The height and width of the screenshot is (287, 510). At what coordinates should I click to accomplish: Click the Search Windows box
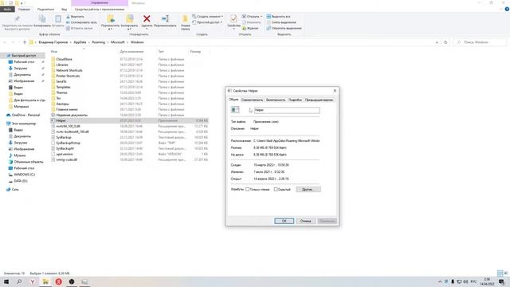coord(480,42)
